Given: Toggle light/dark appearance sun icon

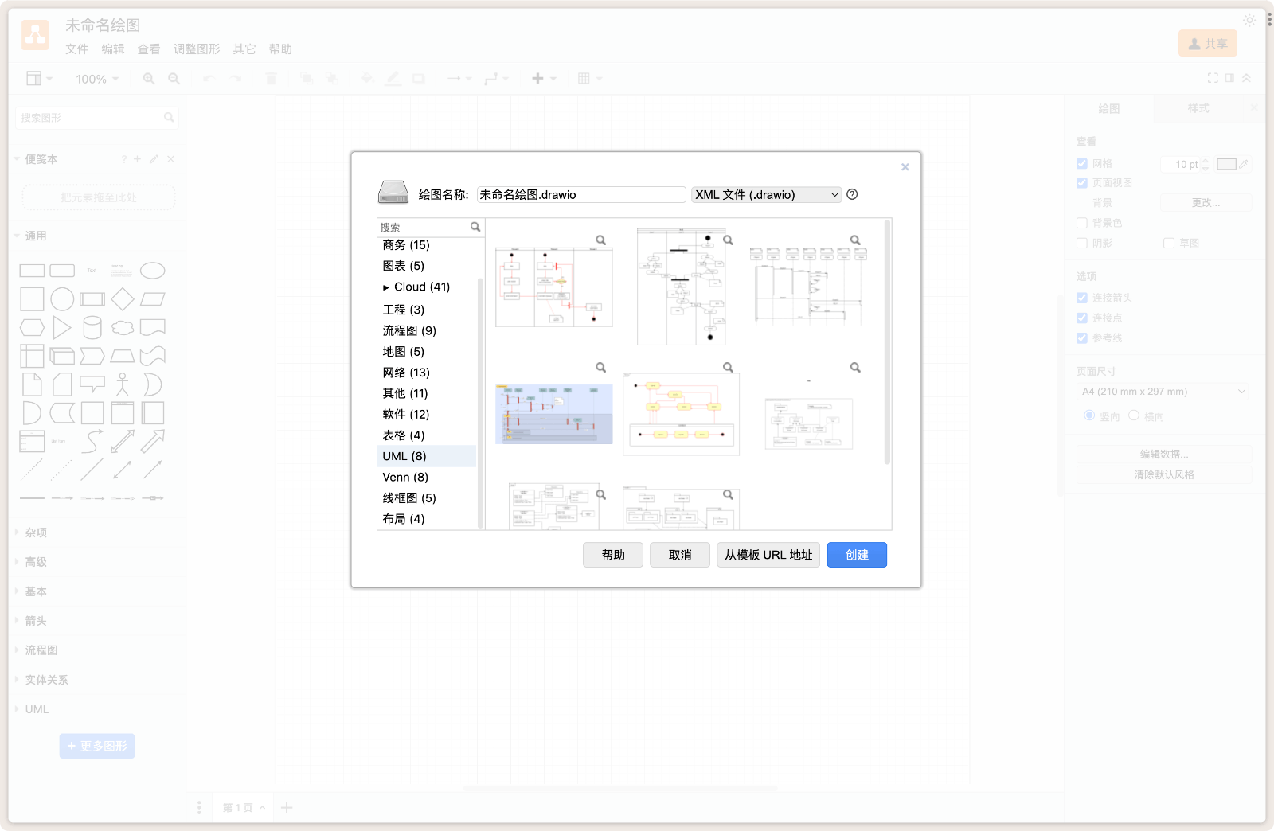Looking at the screenshot, I should click(x=1249, y=21).
